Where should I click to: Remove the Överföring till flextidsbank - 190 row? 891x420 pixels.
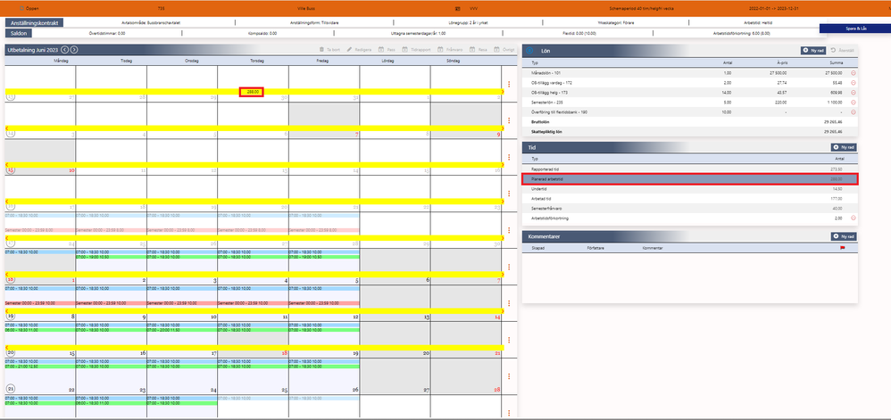[x=853, y=112]
